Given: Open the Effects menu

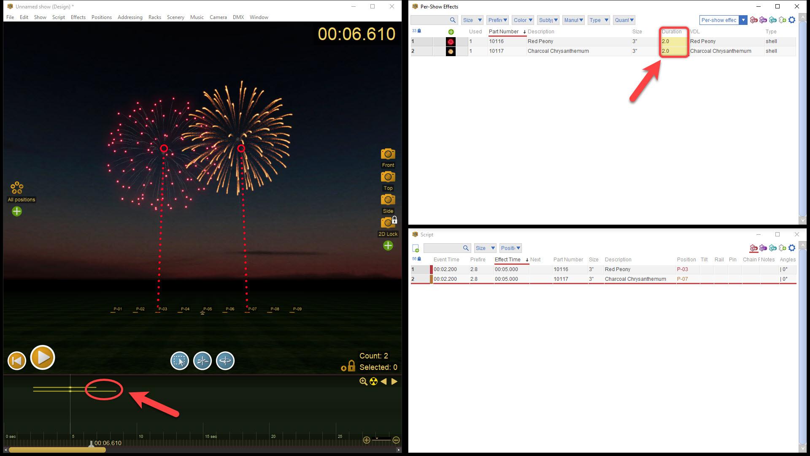Looking at the screenshot, I should [x=78, y=17].
